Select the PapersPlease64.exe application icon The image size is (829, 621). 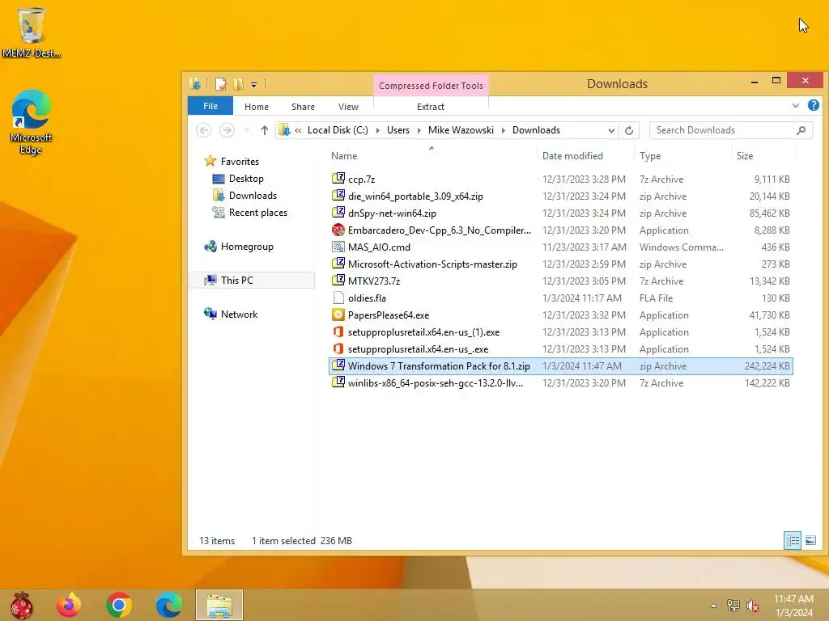click(x=338, y=315)
